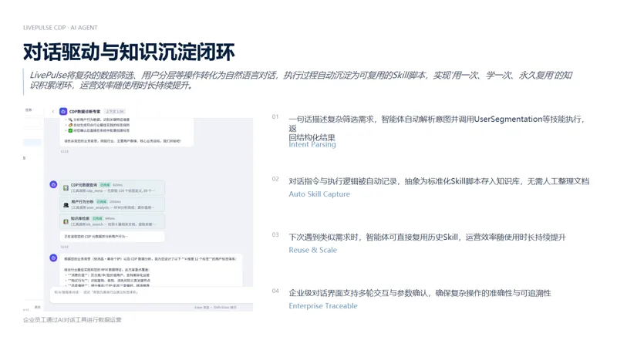Click the 02 item about Skill脚本存入知识库
Viewport: 617px width, 347px height.
(439, 181)
